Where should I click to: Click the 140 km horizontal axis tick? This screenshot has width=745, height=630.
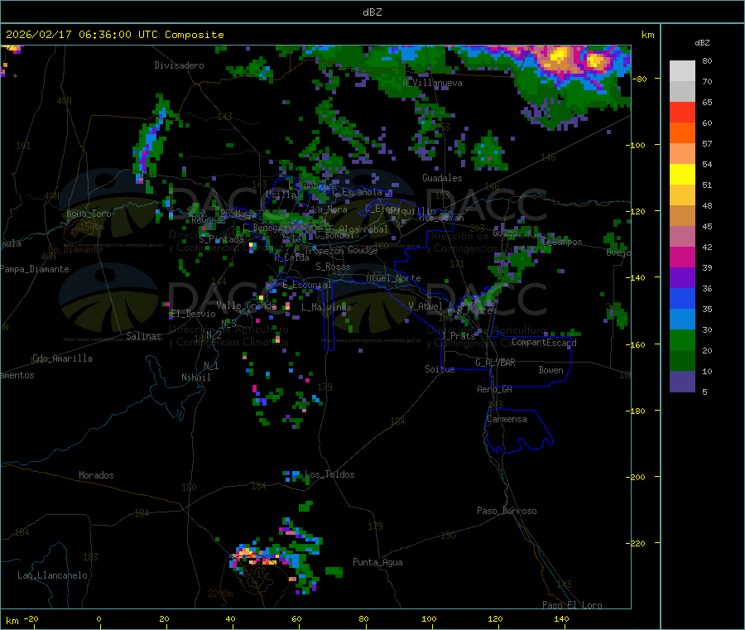pyautogui.click(x=561, y=618)
